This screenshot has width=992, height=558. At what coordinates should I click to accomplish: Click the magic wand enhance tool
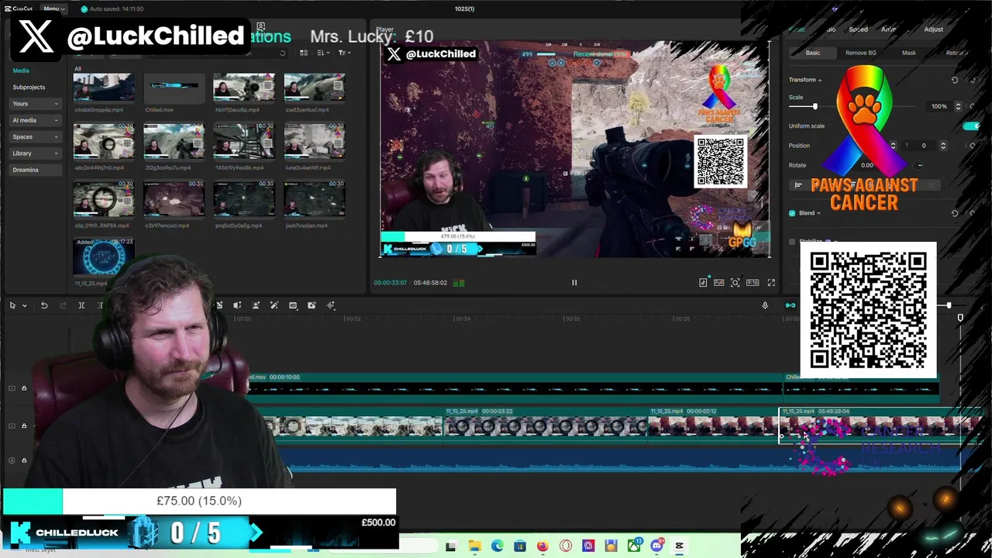(274, 305)
